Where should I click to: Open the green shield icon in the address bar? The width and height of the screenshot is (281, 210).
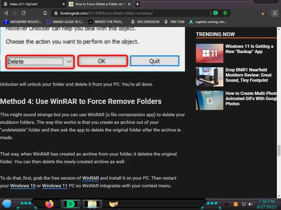point(225,13)
